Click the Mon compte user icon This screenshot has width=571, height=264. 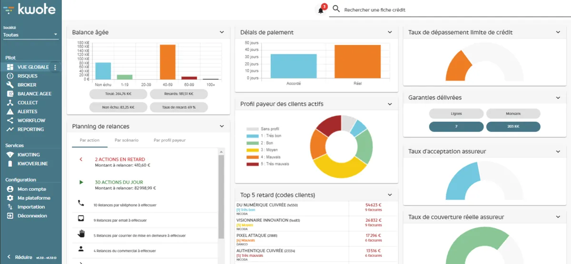click(10, 189)
